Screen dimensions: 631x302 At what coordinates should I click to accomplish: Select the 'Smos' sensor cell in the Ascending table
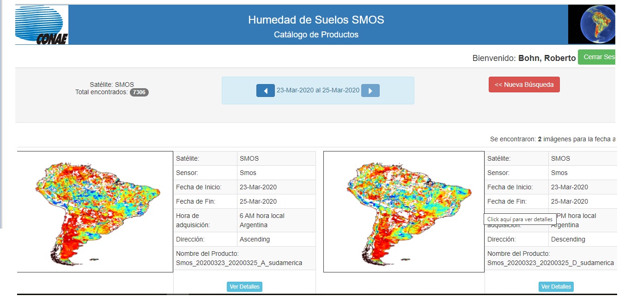click(x=276, y=173)
